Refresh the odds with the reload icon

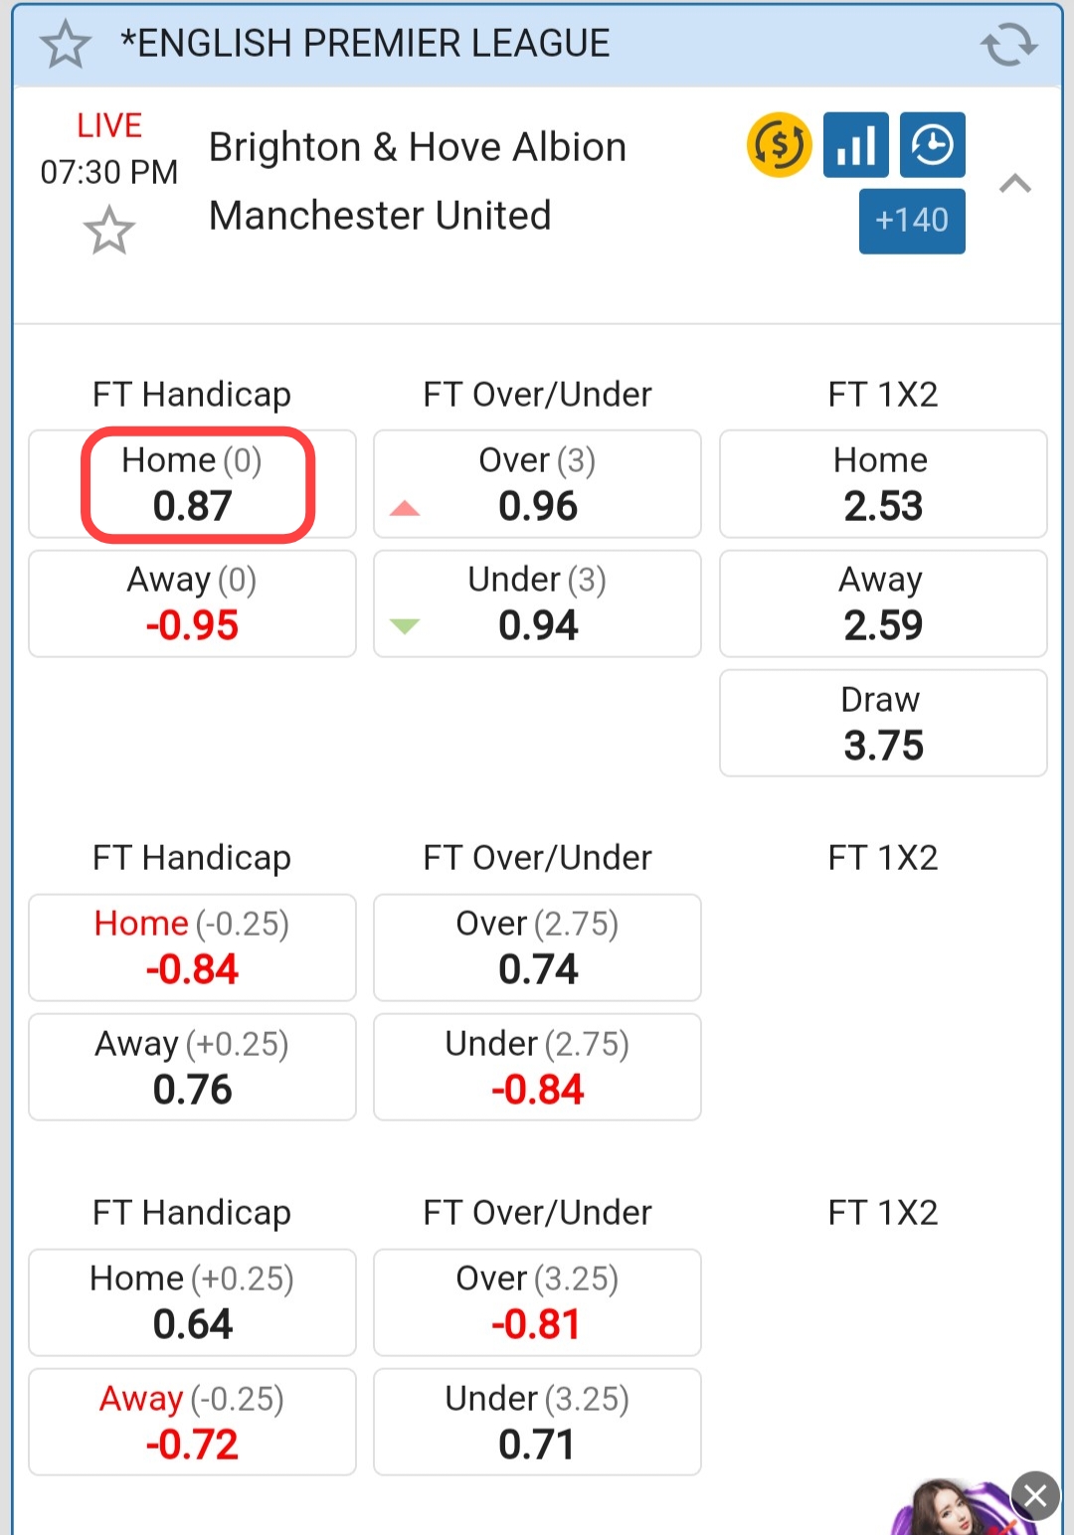coord(1008,45)
